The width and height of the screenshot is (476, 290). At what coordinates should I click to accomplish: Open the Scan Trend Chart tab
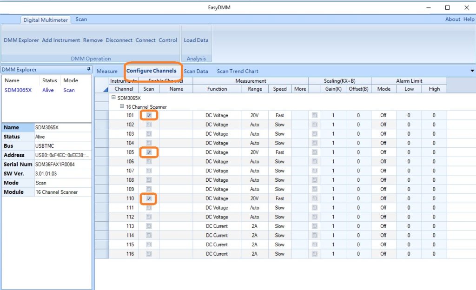pos(238,71)
